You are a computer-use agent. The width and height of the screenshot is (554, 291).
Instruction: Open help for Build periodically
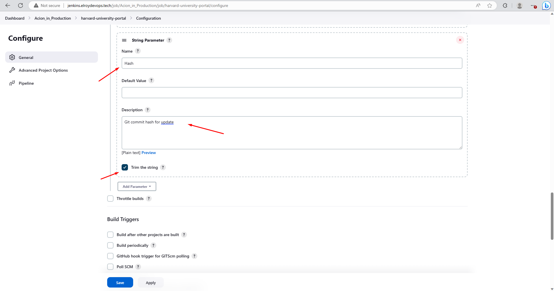coord(153,245)
